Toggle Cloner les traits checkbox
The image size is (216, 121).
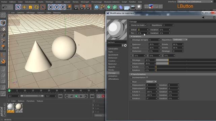click(x=146, y=25)
